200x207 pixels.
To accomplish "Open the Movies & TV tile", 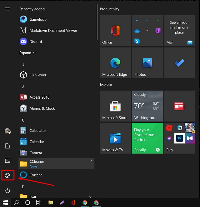I will pyautogui.click(x=115, y=138).
